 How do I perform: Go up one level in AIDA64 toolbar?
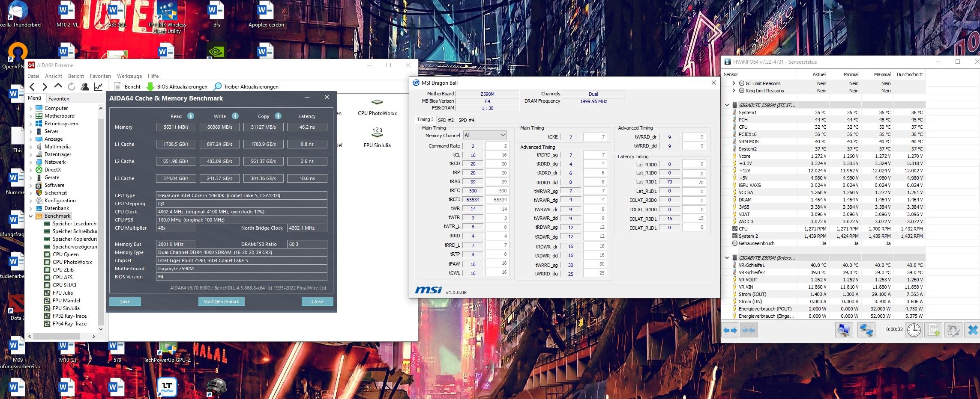pyautogui.click(x=58, y=86)
